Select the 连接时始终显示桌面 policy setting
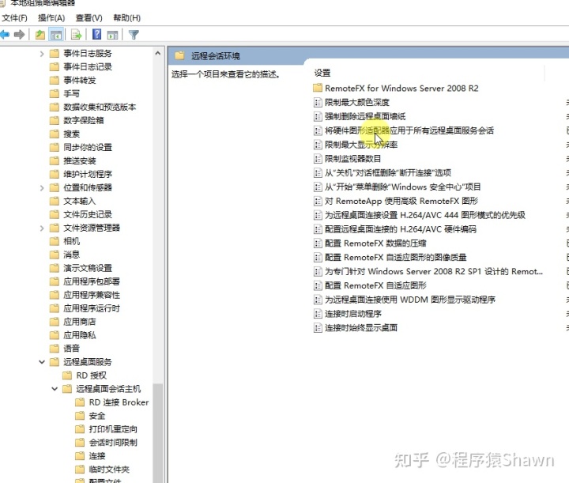Screen dimensions: 569x483 (x=360, y=328)
